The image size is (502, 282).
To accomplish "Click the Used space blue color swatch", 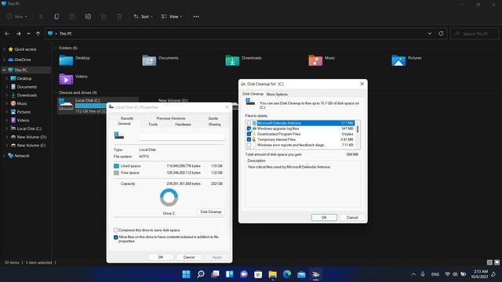I will 116,166.
